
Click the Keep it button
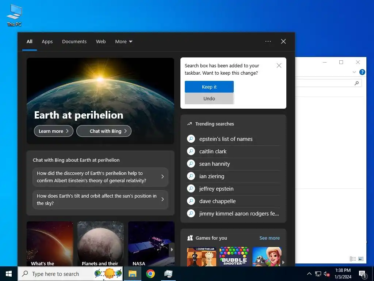(209, 87)
